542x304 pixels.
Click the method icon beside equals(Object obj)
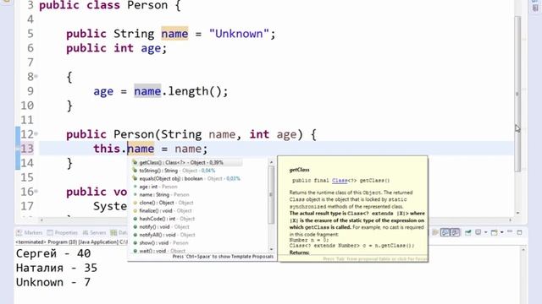tap(135, 178)
